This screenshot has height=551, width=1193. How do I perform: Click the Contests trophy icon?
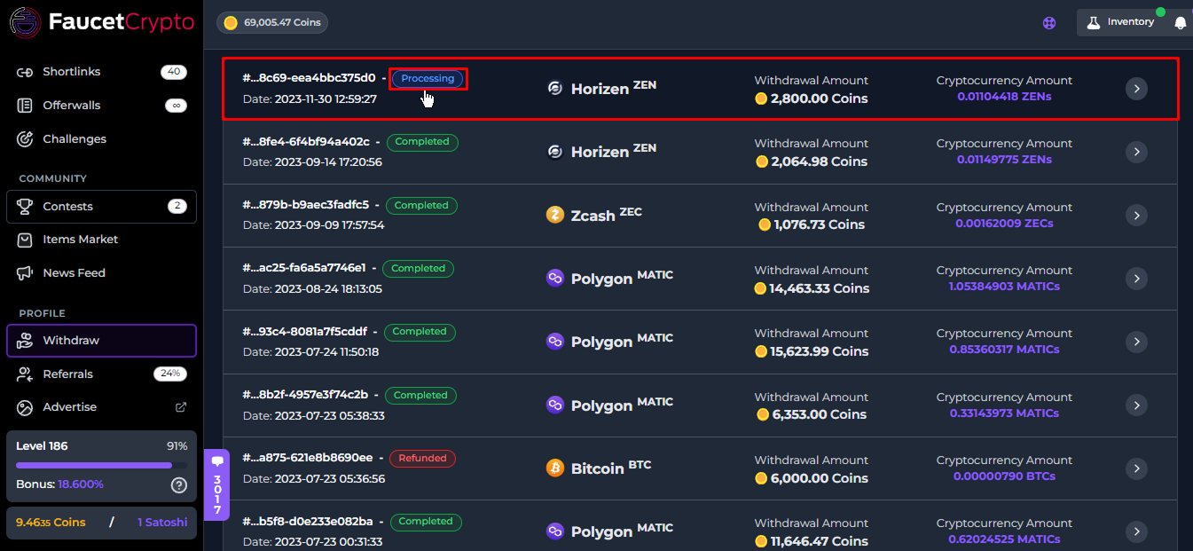pyautogui.click(x=25, y=207)
